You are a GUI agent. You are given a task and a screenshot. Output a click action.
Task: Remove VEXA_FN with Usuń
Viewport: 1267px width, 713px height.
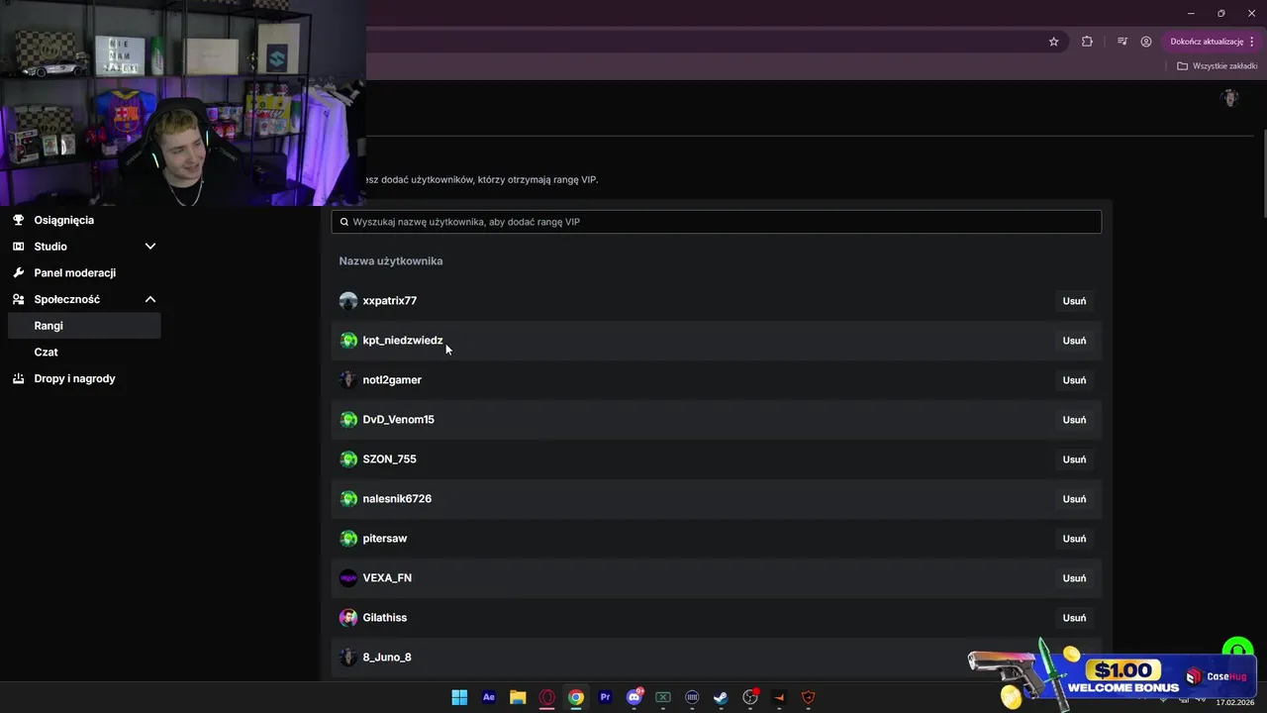[1074, 578]
